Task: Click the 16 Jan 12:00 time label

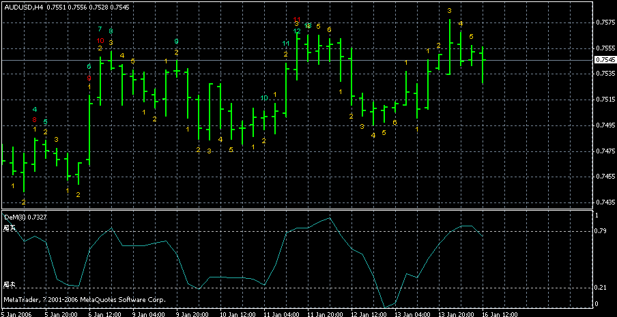Action: (x=501, y=314)
